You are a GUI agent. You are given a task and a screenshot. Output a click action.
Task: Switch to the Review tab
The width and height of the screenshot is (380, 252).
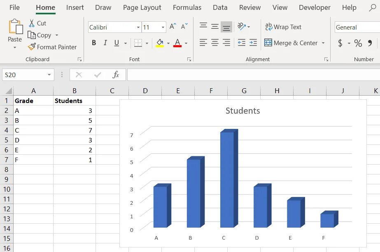(x=250, y=7)
